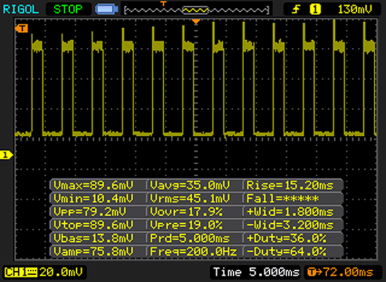Click the orange trigger position triangle at grid top
The height and width of the screenshot is (282, 386).
coord(196,22)
